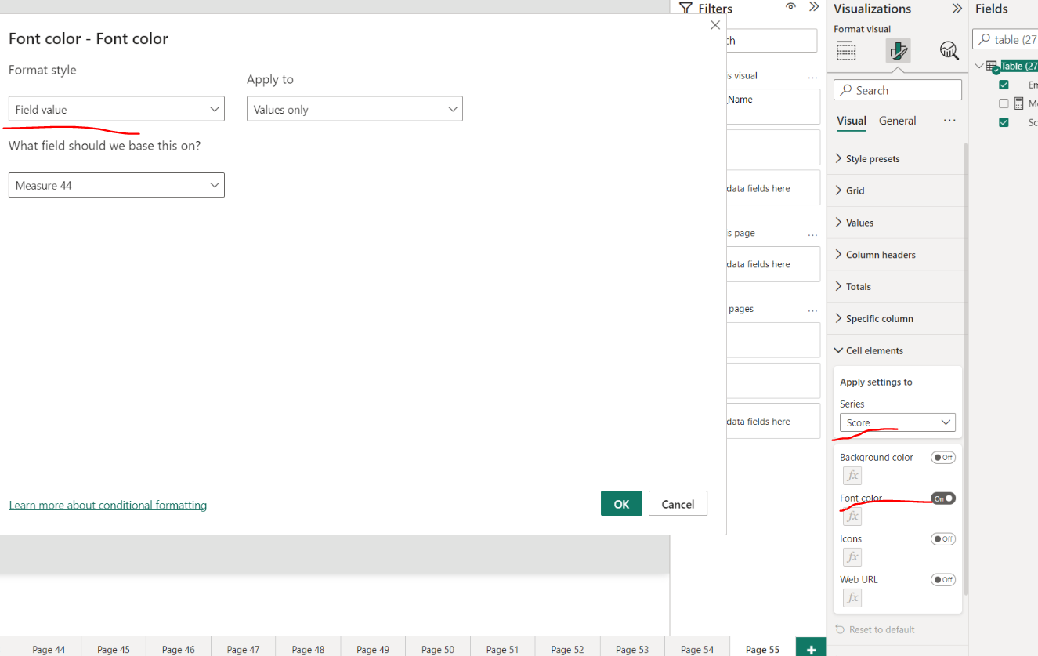Viewport: 1038px width, 656px height.
Task: Open the Analytics magnifier icon
Action: 949,52
